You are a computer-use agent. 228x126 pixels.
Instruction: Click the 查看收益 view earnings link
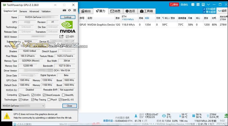(x=108, y=121)
